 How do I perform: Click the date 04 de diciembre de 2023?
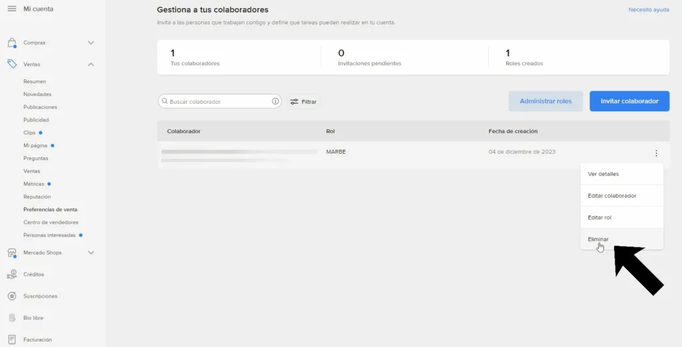tap(522, 152)
